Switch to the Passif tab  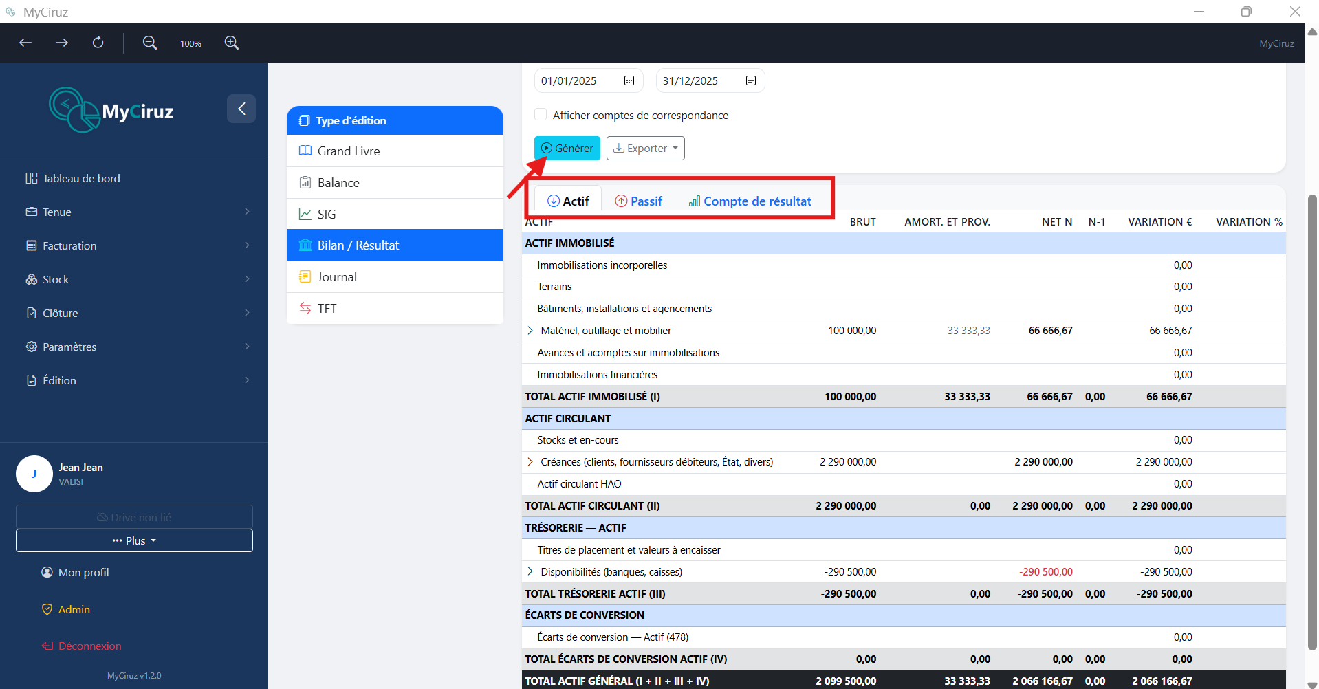click(x=638, y=201)
